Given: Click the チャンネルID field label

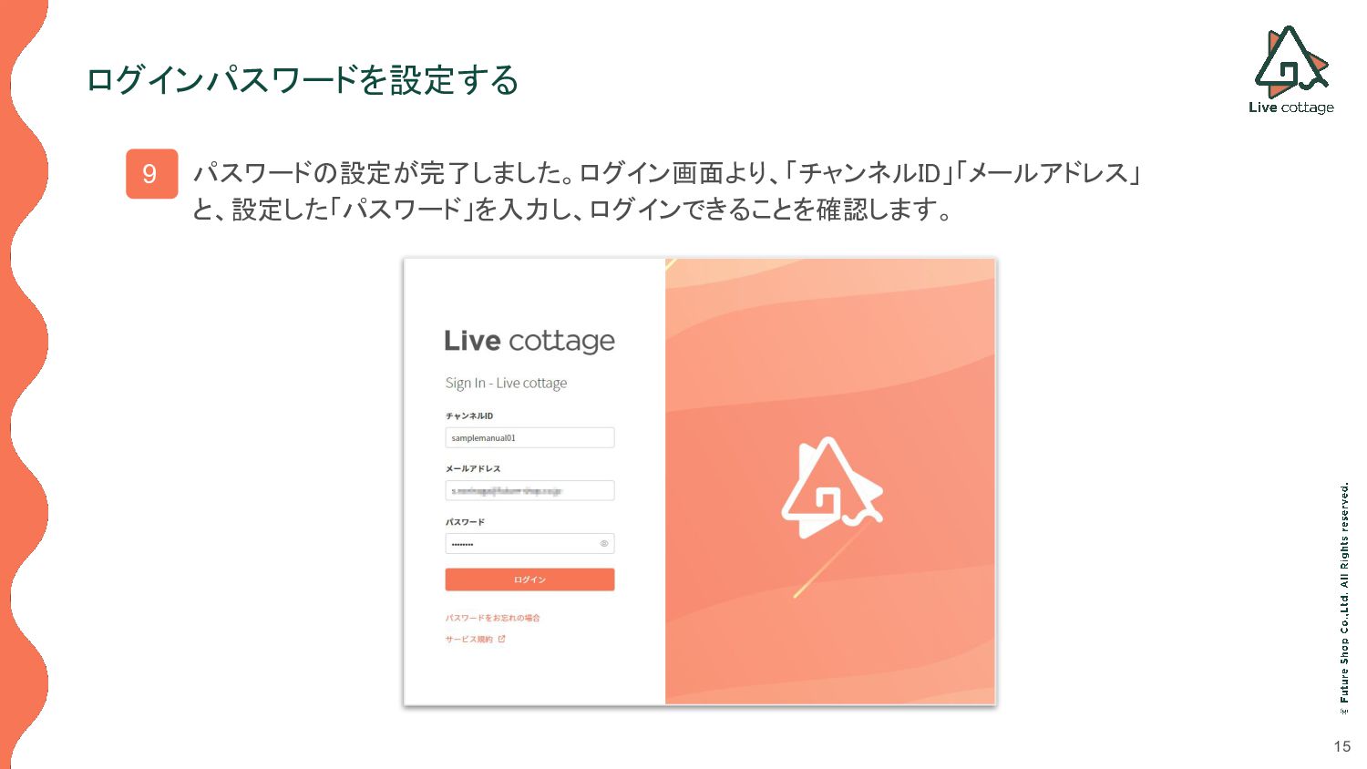Looking at the screenshot, I should 468,416.
